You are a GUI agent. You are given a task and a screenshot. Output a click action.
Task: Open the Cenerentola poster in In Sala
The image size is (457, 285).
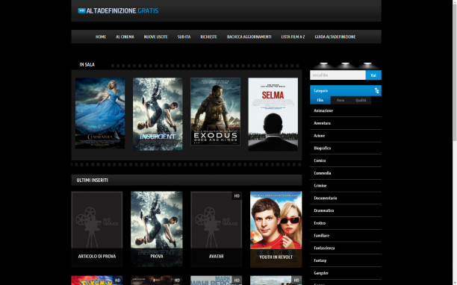[x=100, y=113]
